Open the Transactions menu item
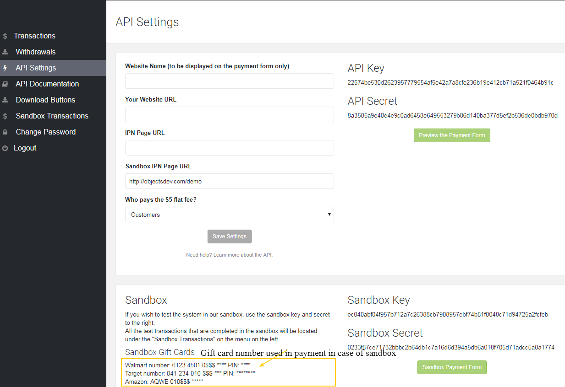Screen dimensions: 565x387 (53, 36)
